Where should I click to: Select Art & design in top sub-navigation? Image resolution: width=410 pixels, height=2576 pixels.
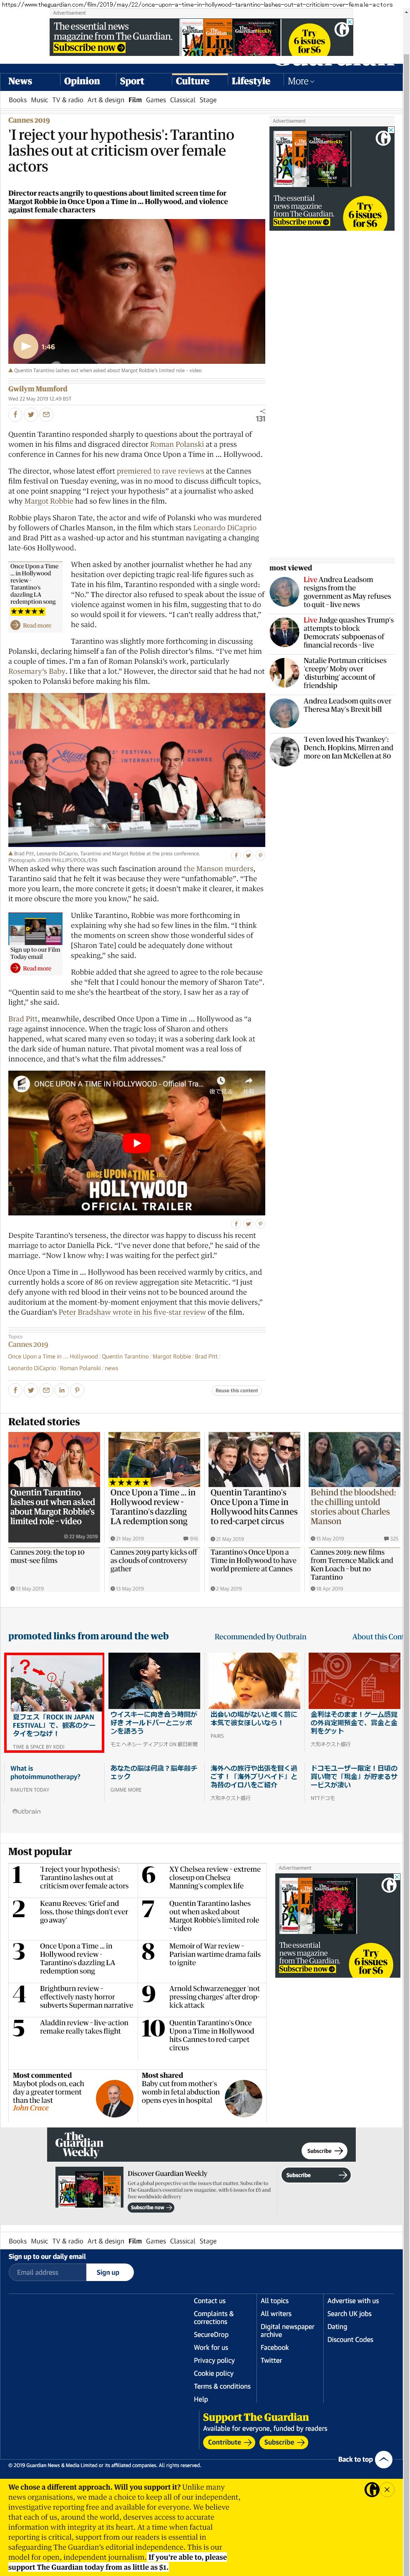[x=106, y=100]
